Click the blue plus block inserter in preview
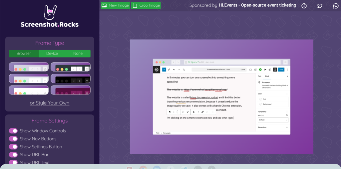 [x=164, y=70]
